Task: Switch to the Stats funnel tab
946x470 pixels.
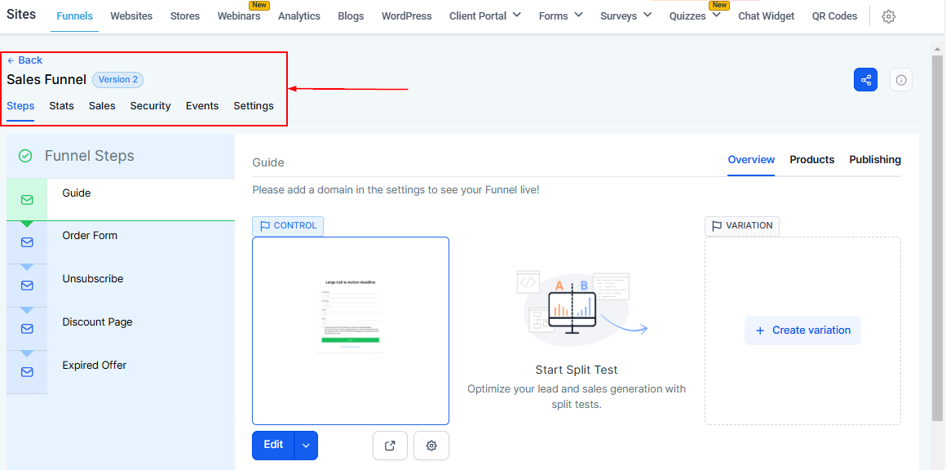Action: point(61,106)
